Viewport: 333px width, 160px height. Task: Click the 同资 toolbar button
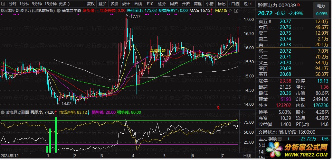click(x=174, y=4)
